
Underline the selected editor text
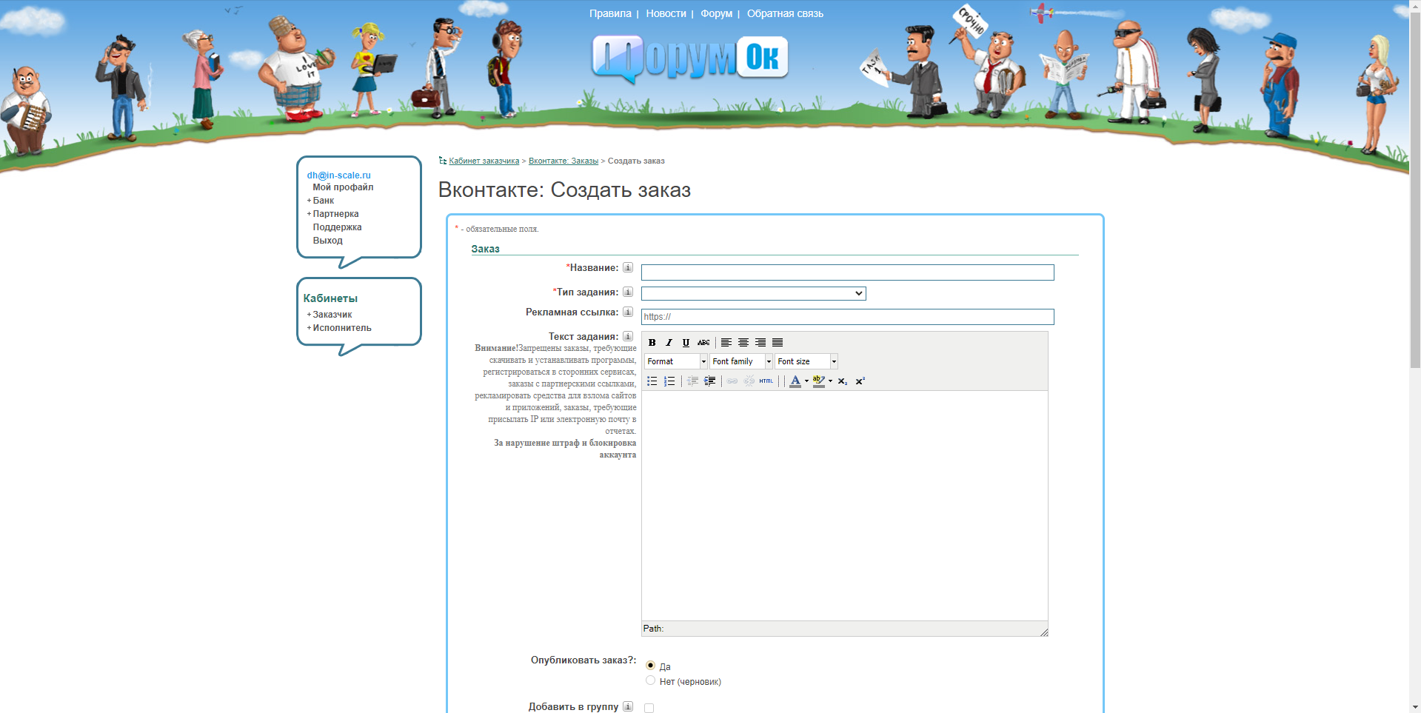(x=686, y=343)
